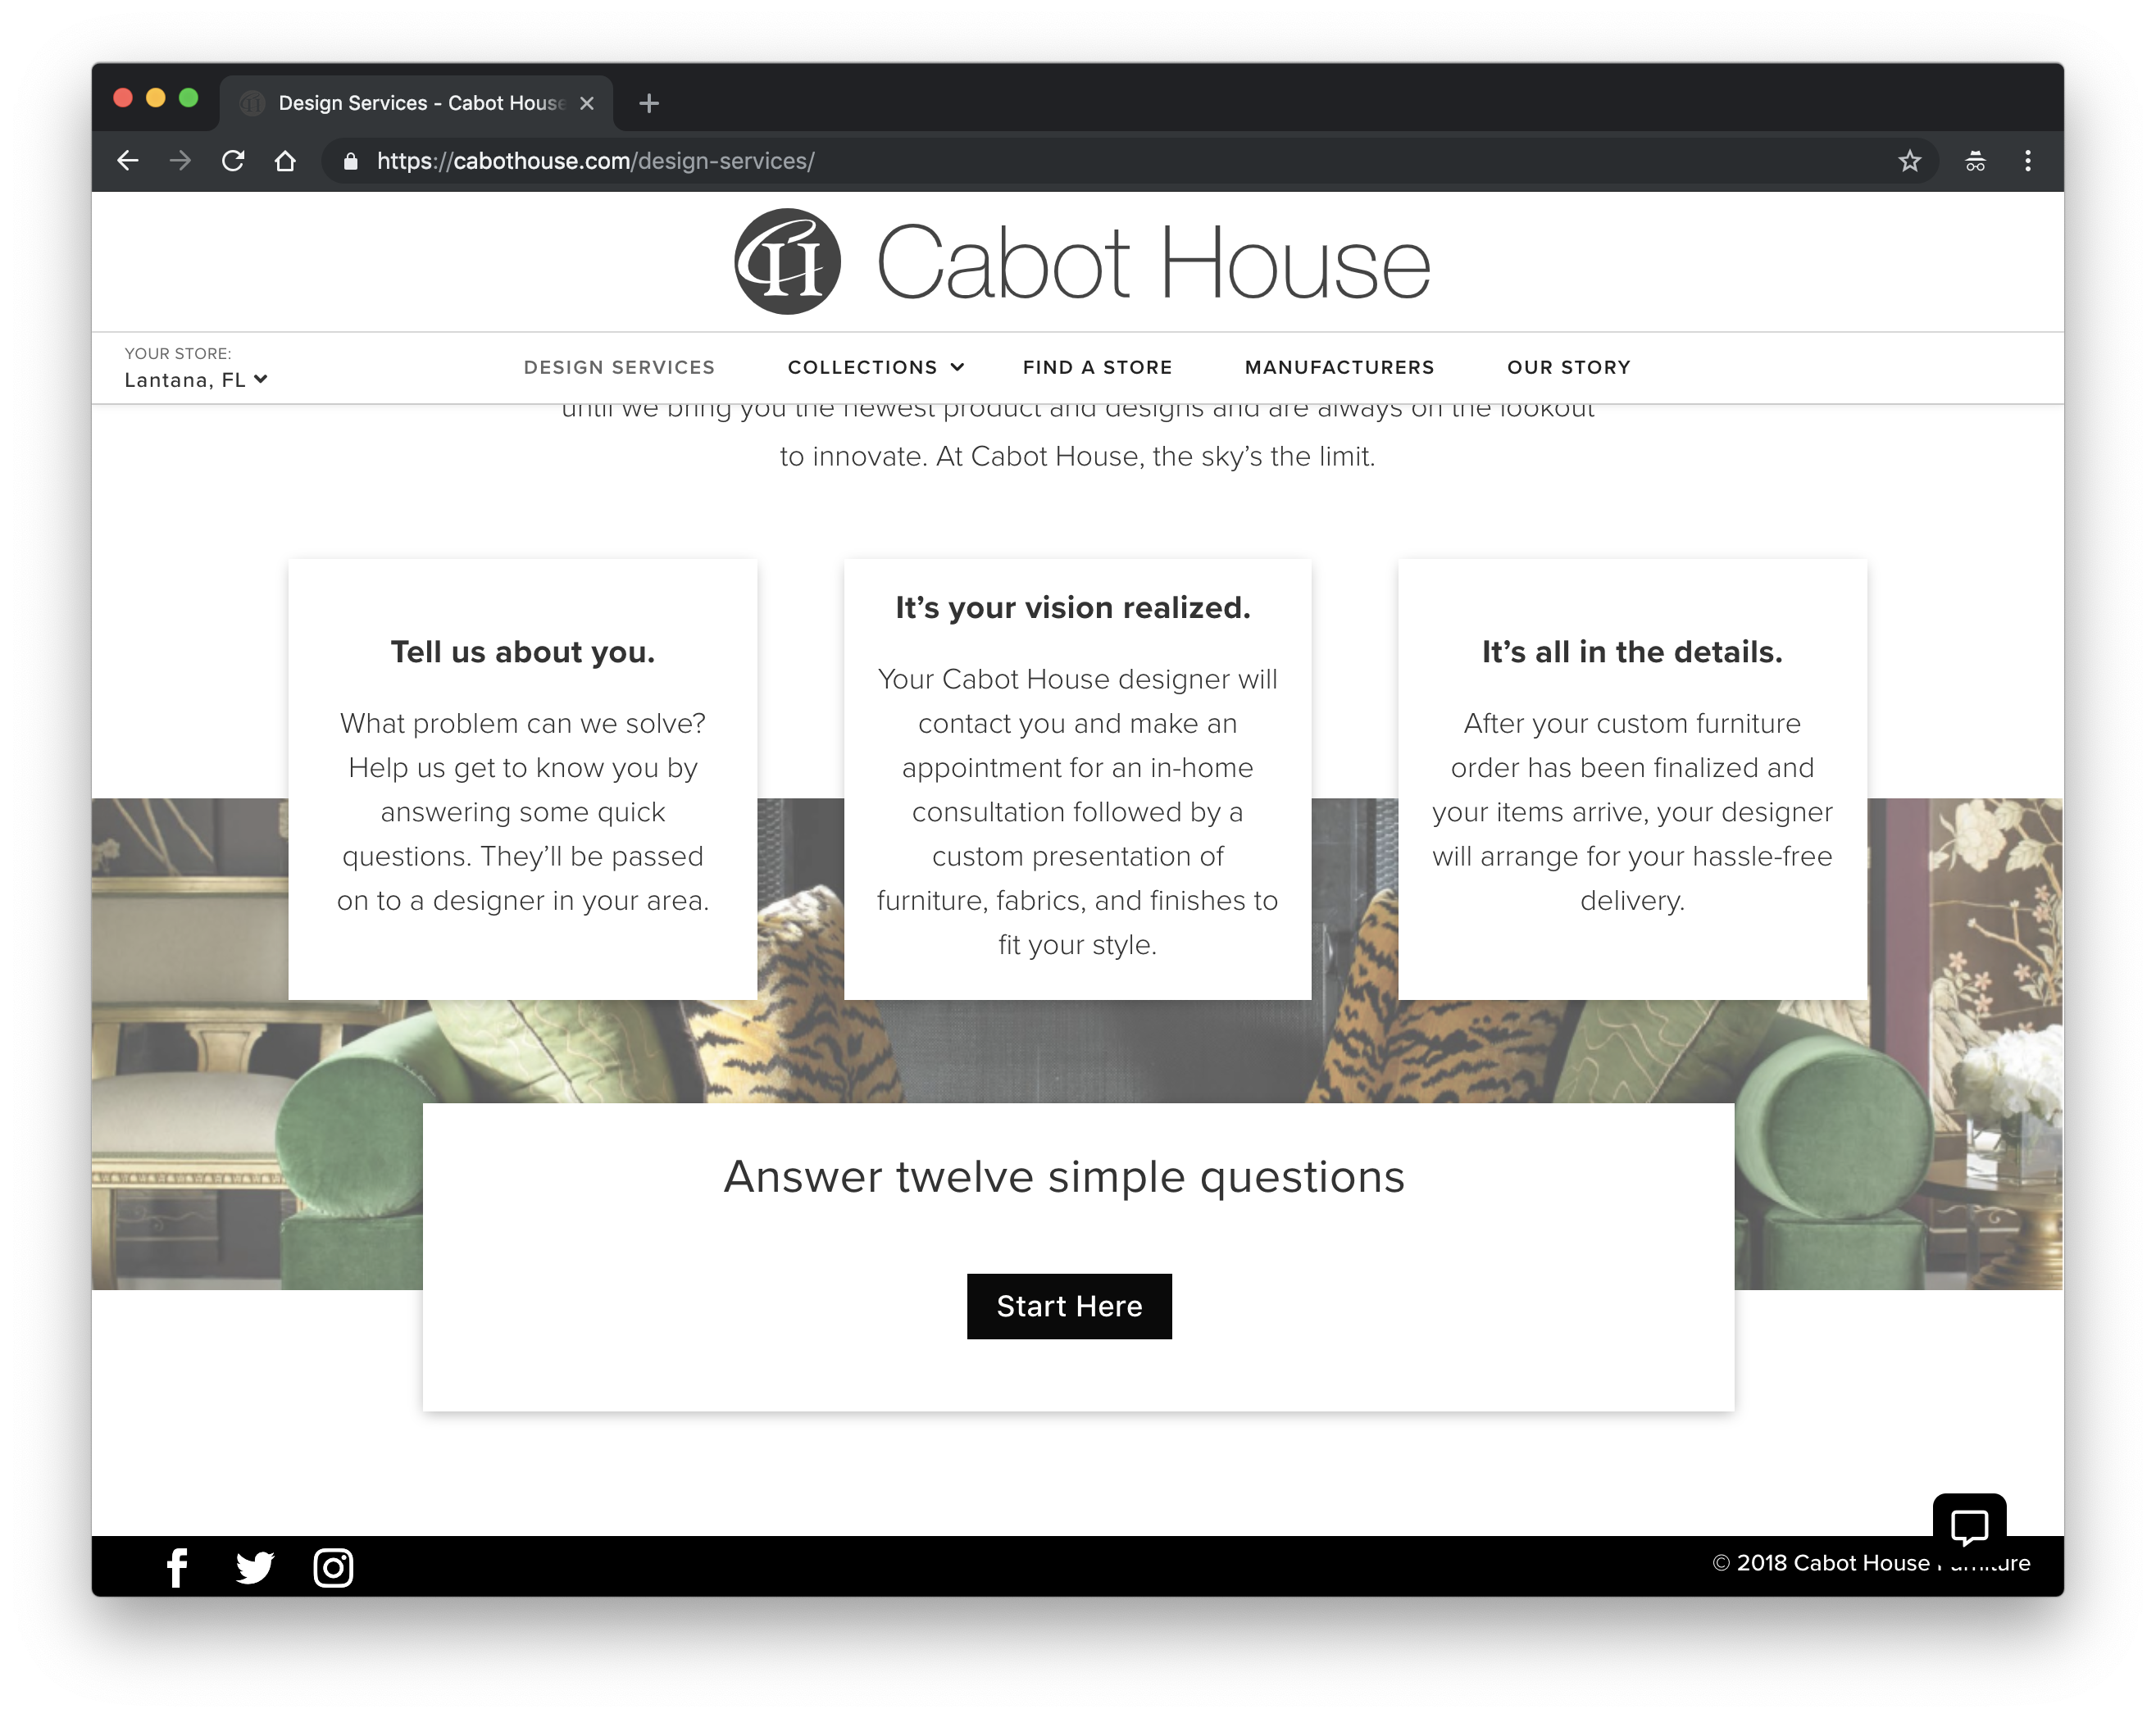The width and height of the screenshot is (2156, 1718).
Task: Open the Our Story page
Action: 1568,367
